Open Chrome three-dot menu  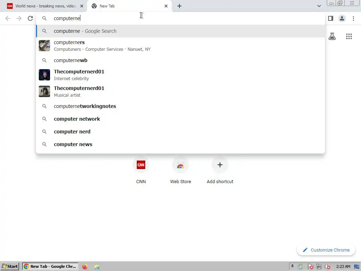coord(353,18)
